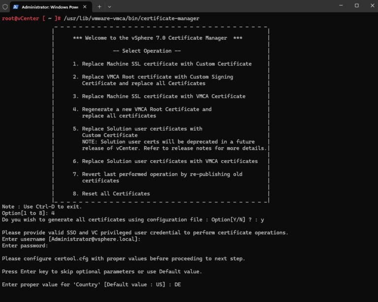This screenshot has height=302, width=378.
Task: Select the Administrator: Windows PowerShell tab
Action: tap(51, 7)
